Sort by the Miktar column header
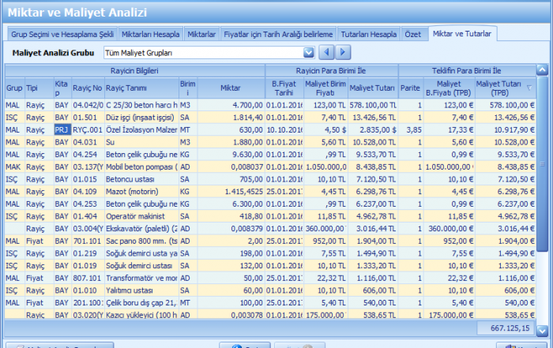Image resolution: width=553 pixels, height=348 pixels. tap(230, 88)
